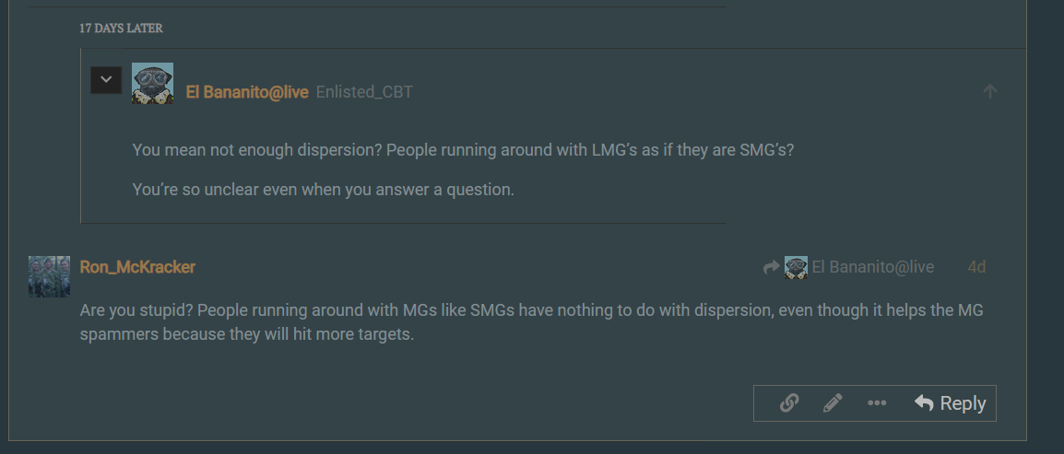Click Ron_McKracker's post text body

[x=531, y=322]
